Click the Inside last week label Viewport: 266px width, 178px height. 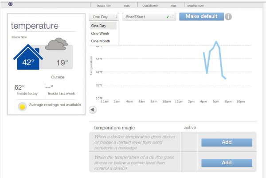62,93
